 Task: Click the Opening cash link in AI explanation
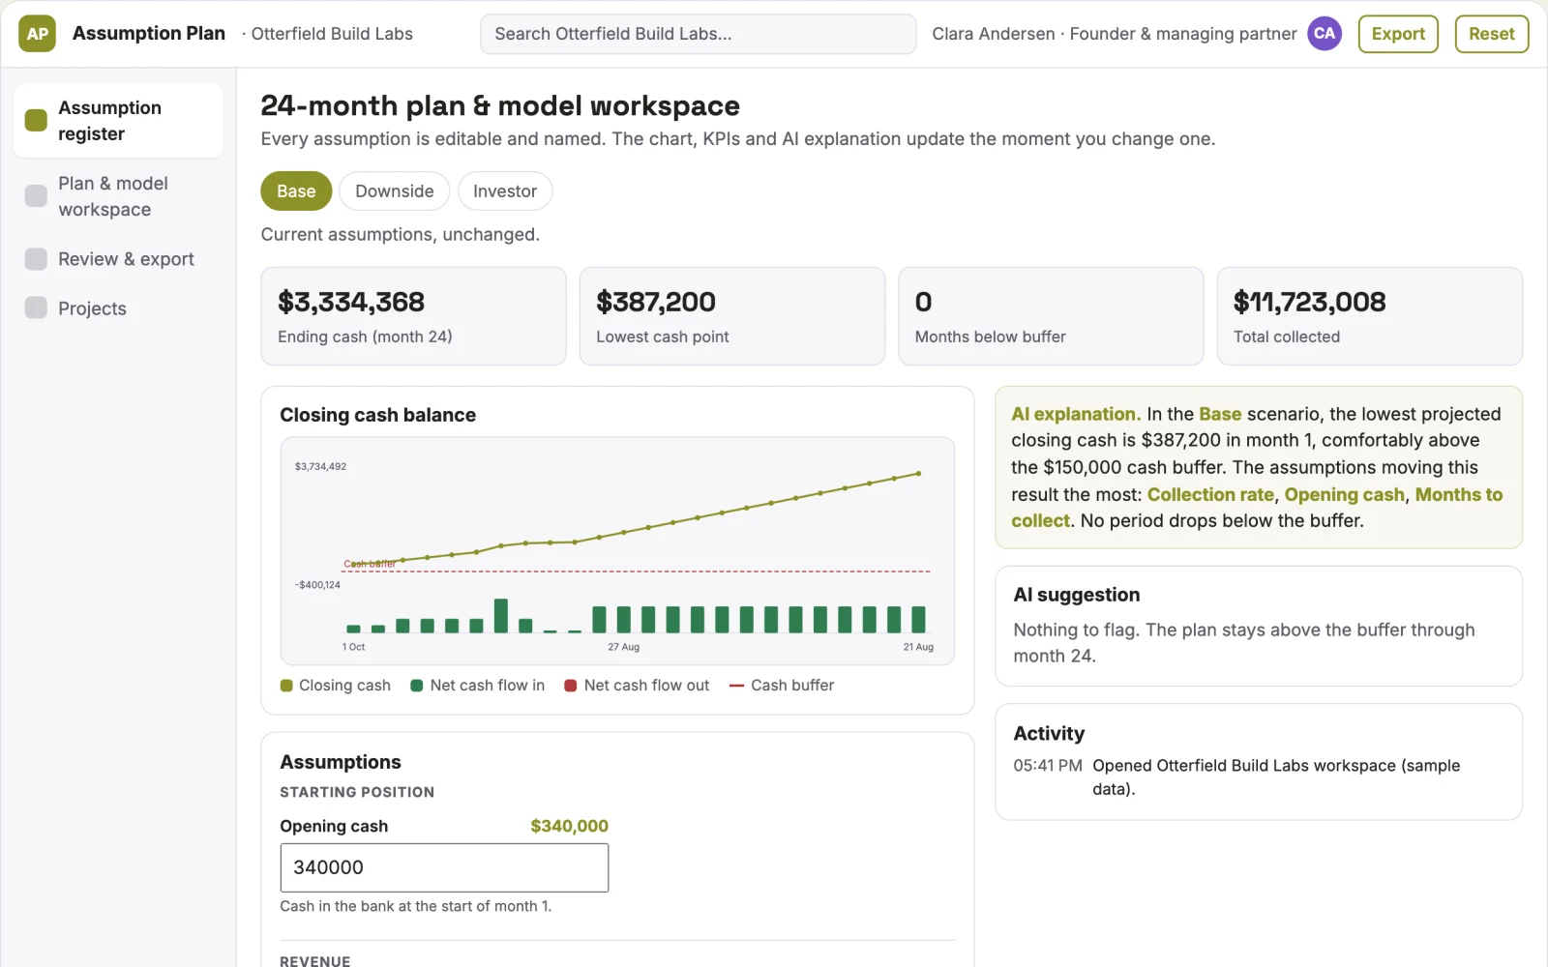tap(1344, 494)
